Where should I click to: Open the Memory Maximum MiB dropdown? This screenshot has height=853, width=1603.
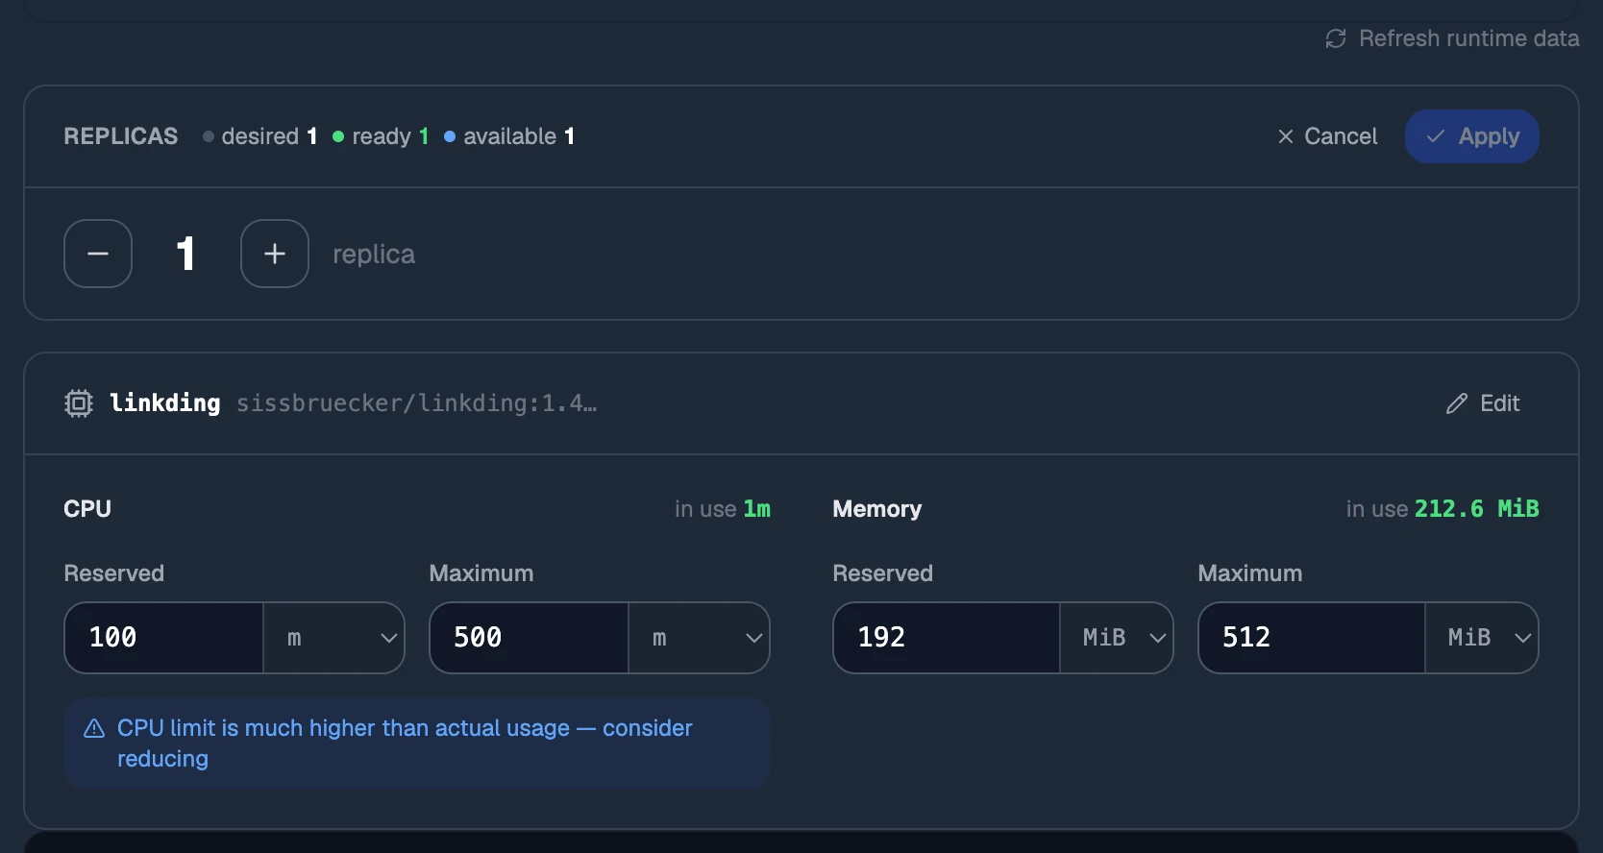coord(1482,638)
